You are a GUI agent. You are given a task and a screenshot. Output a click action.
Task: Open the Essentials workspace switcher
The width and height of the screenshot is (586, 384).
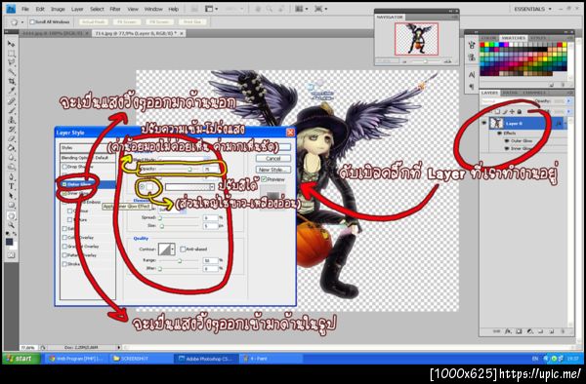point(532,9)
